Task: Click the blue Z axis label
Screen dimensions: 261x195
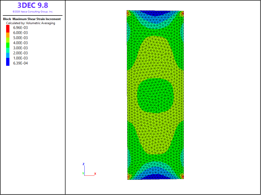Action: click(84, 164)
